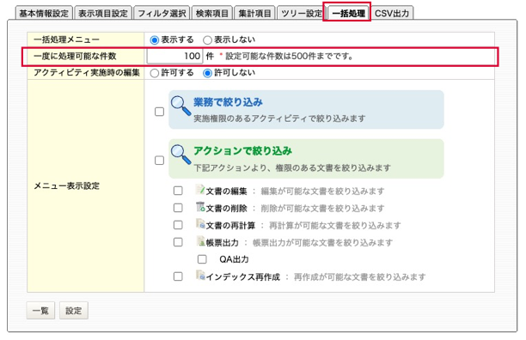
Task: Click the 一括処理メニュー label
Action: pos(67,39)
